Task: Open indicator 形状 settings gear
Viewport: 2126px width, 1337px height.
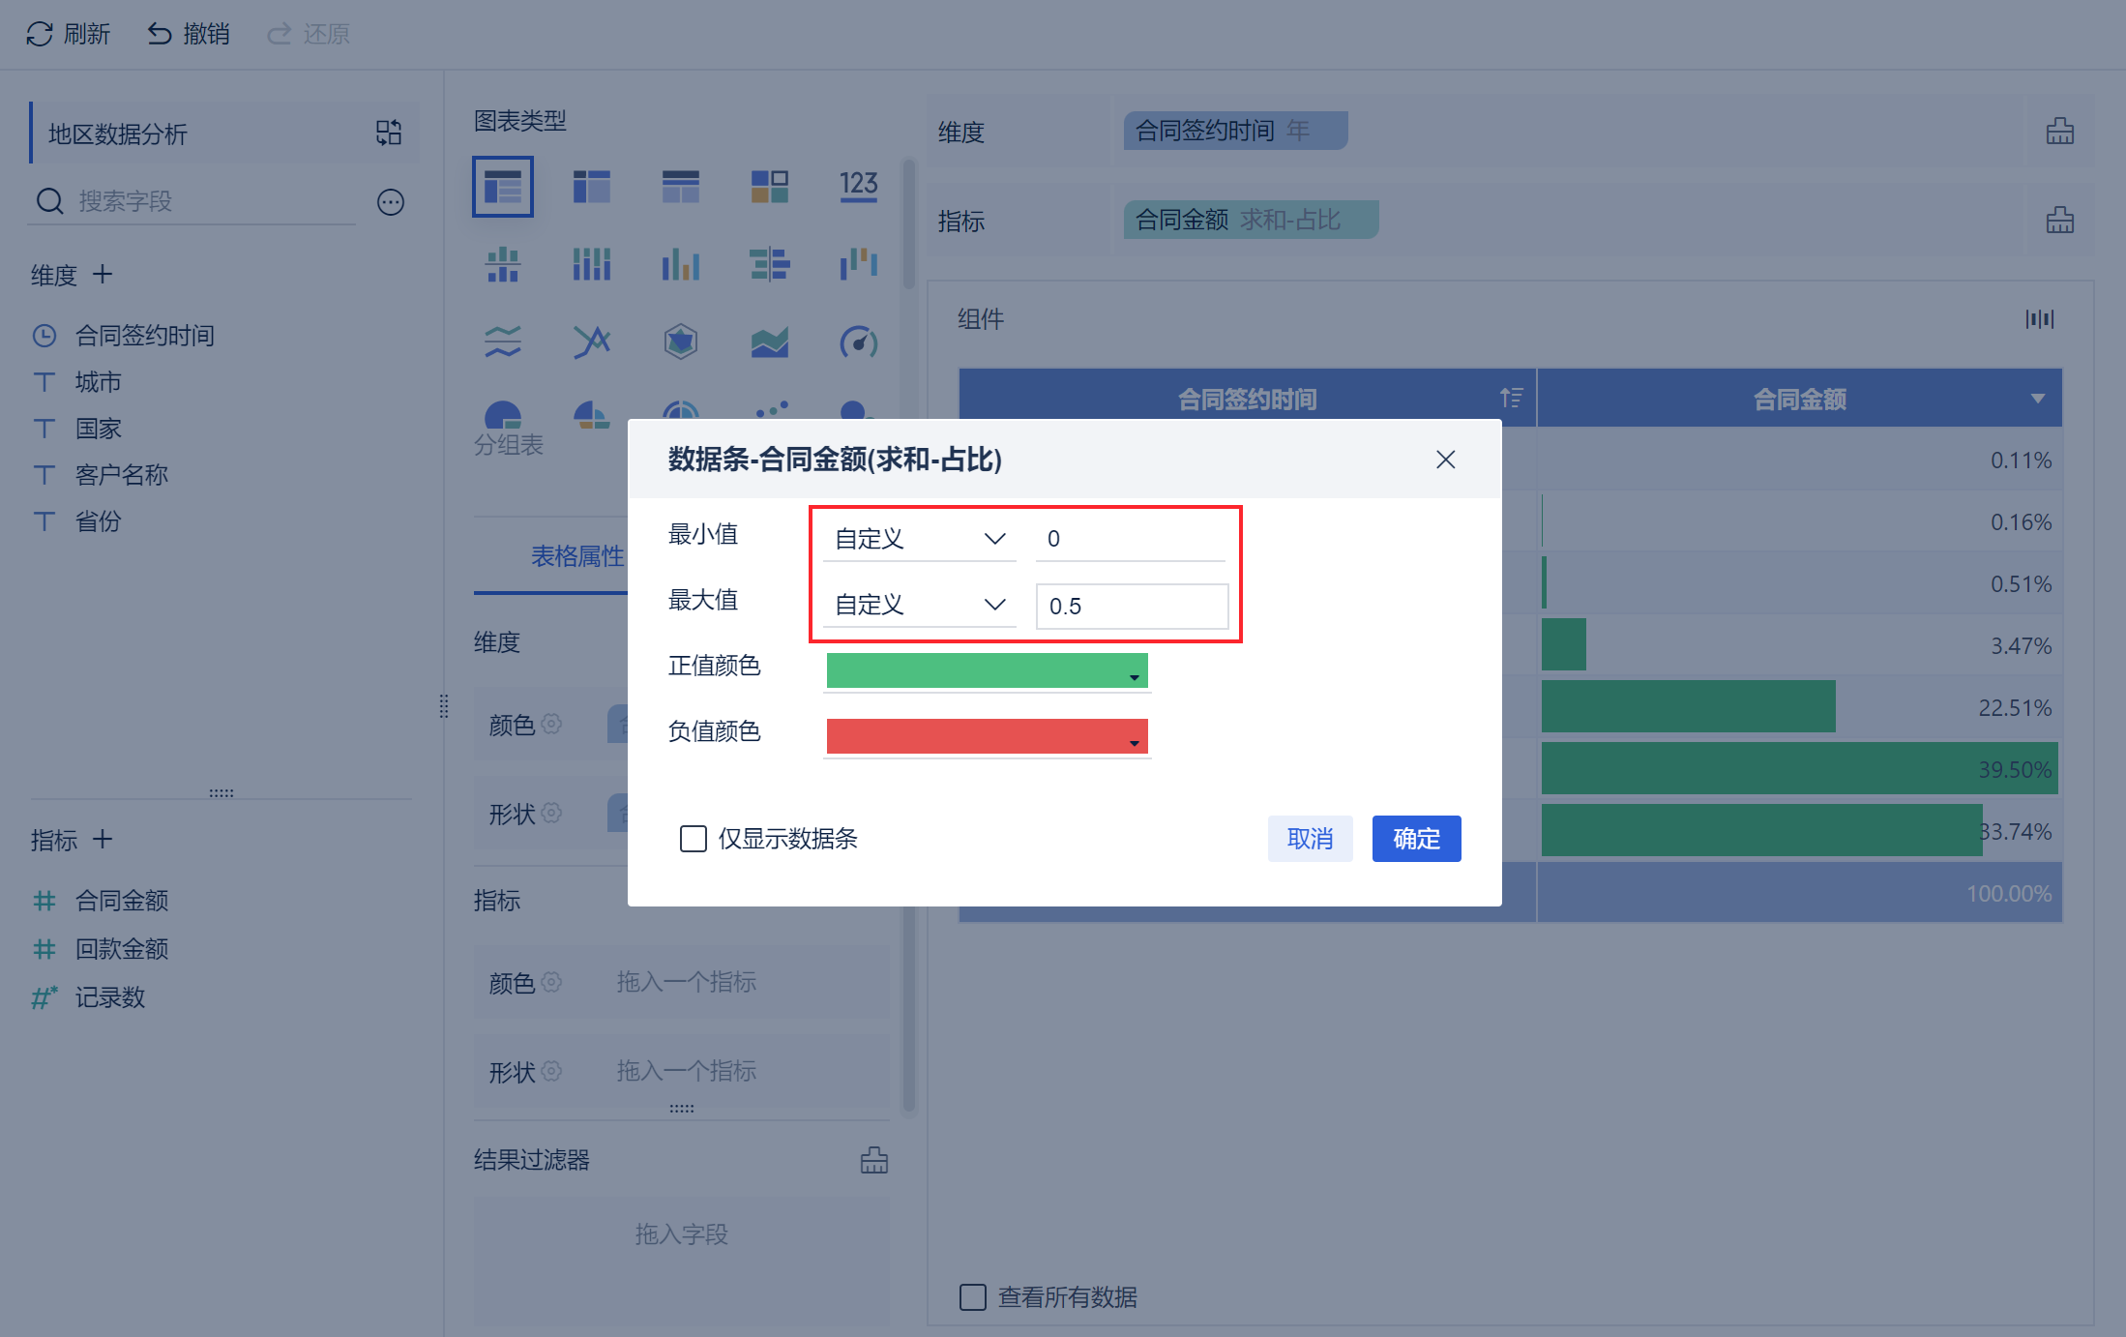Action: 551,1071
